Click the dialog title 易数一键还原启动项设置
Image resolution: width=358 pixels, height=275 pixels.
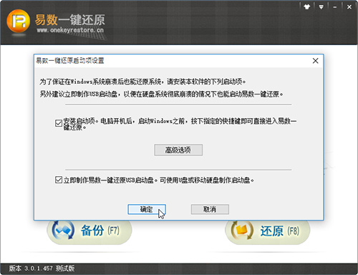tap(70, 61)
